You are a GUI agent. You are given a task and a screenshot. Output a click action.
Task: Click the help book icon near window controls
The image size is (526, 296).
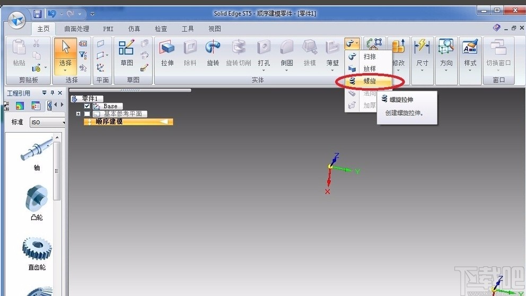pos(496,28)
